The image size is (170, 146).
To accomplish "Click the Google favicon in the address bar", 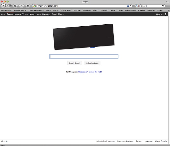I will click(34, 6).
